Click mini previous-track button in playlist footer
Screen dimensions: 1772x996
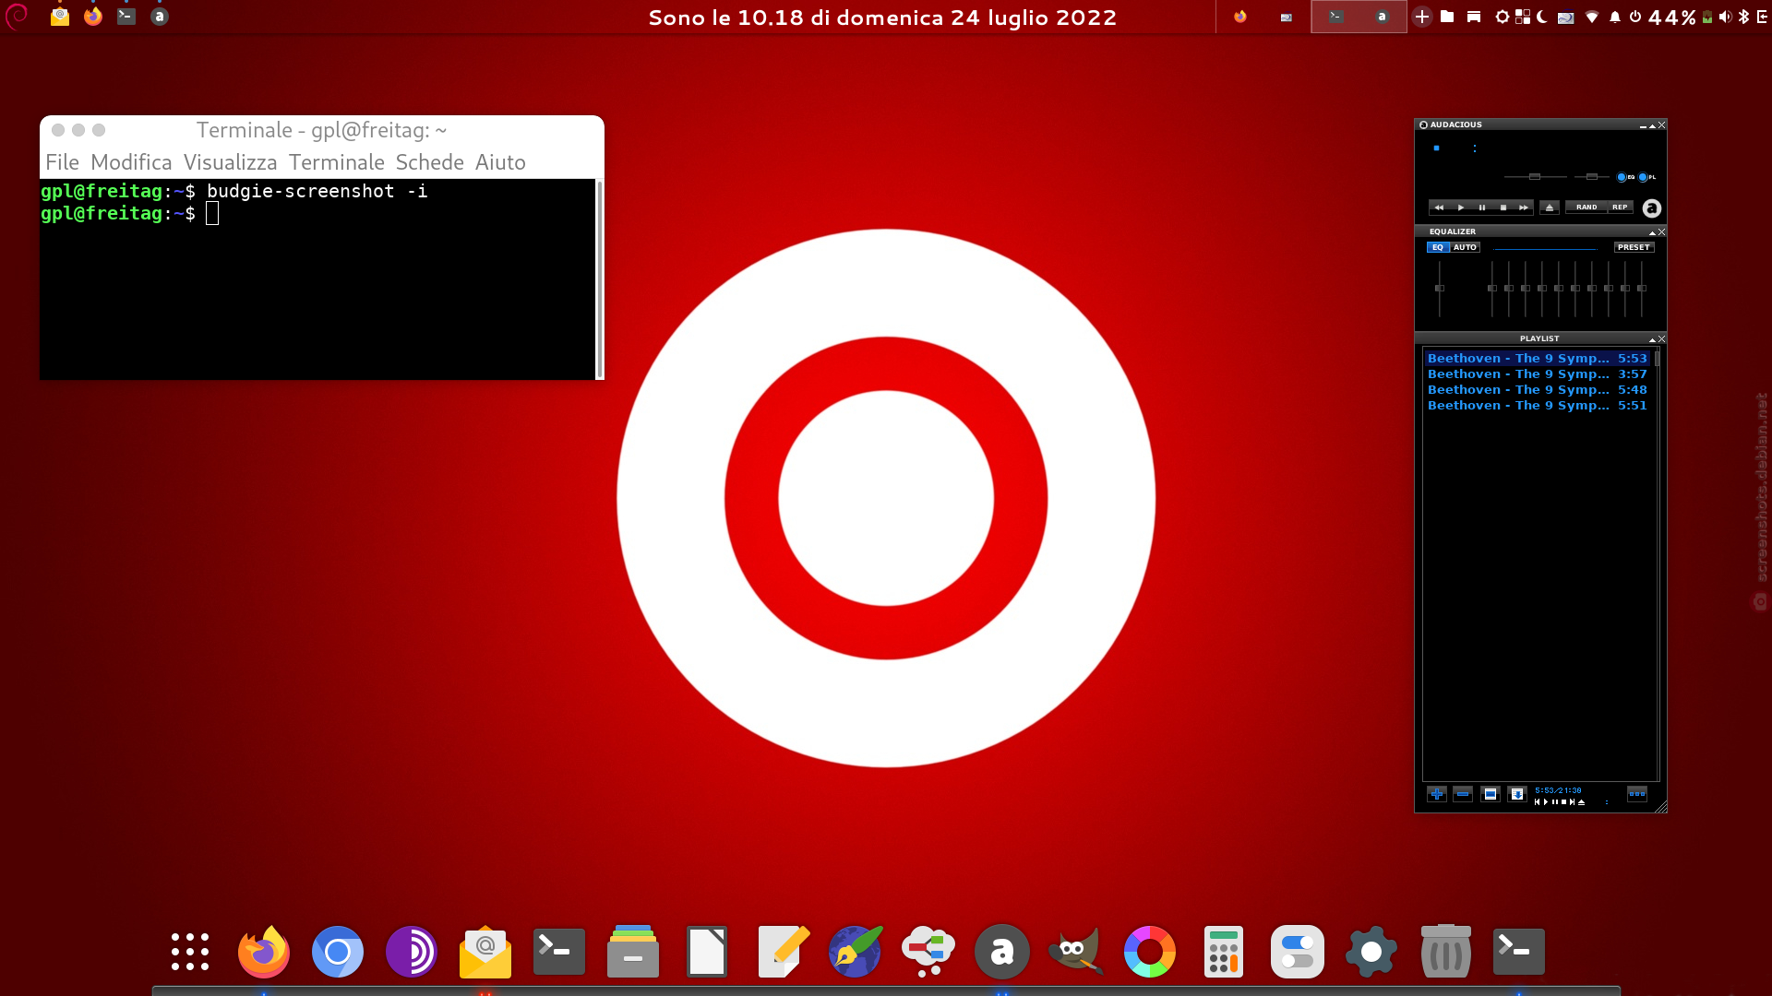pos(1538,802)
